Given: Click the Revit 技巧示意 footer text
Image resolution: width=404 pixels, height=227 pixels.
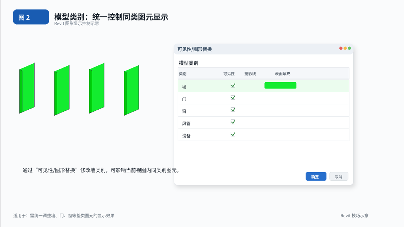Looking at the screenshot, I should [354, 216].
